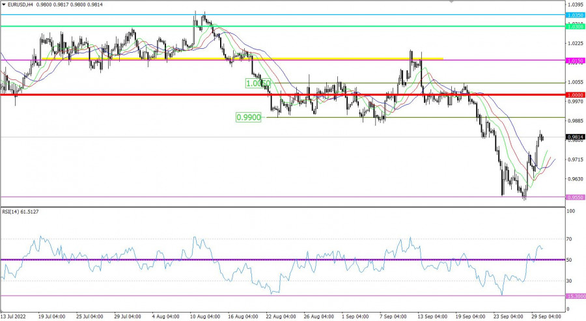
Task: Click the 13 Jul 2022 date label
Action: pos(16,315)
